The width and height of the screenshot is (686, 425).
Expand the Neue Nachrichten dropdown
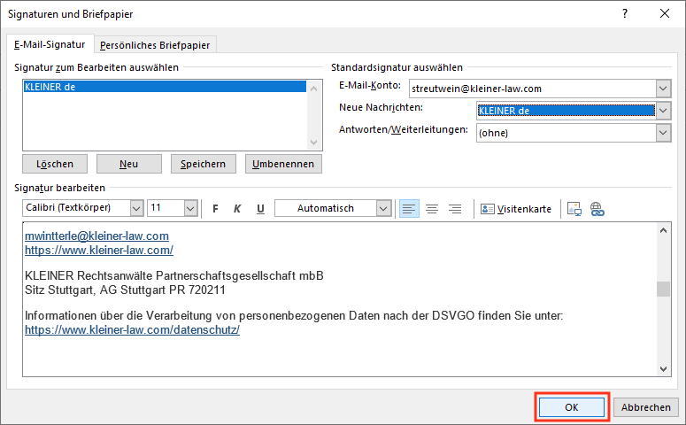tap(663, 111)
